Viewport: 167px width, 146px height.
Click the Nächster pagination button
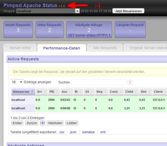[x=55, y=123]
